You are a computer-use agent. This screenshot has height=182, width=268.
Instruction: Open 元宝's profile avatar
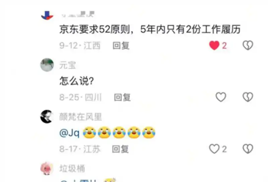47,65
